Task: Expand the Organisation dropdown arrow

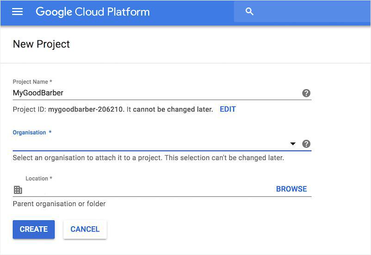Action: tap(293, 144)
